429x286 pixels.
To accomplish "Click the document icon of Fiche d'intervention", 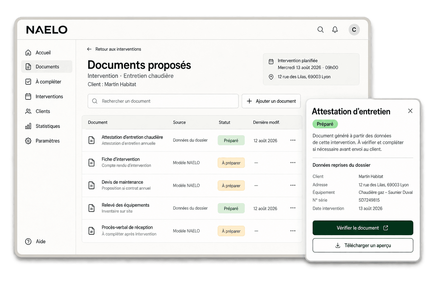I will click(91, 163).
